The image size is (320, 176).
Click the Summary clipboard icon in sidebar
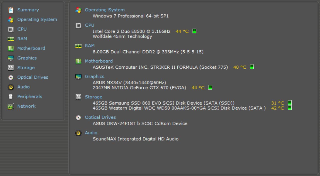[11, 10]
